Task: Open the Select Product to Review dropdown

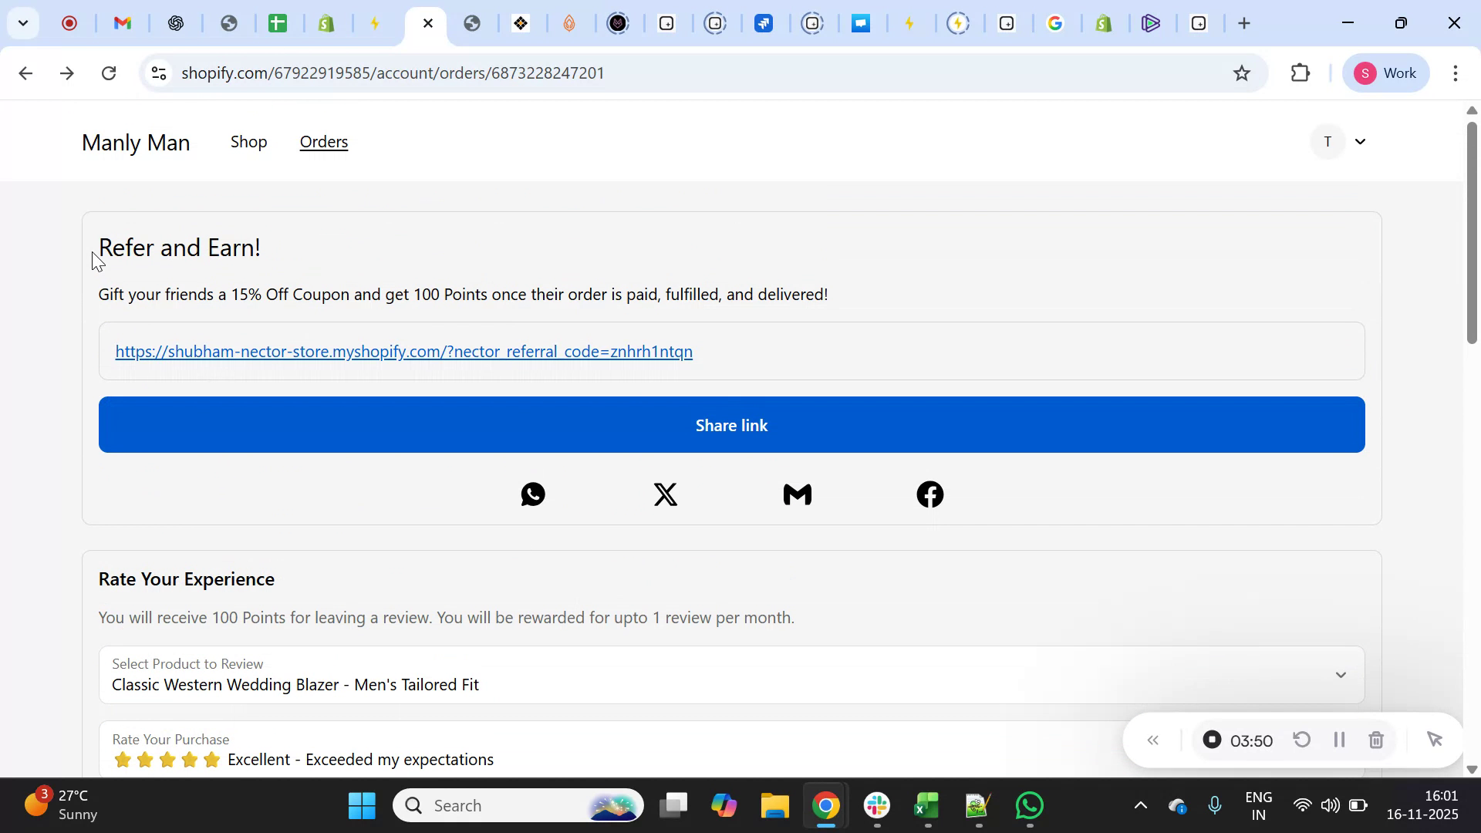Action: pos(1341,674)
